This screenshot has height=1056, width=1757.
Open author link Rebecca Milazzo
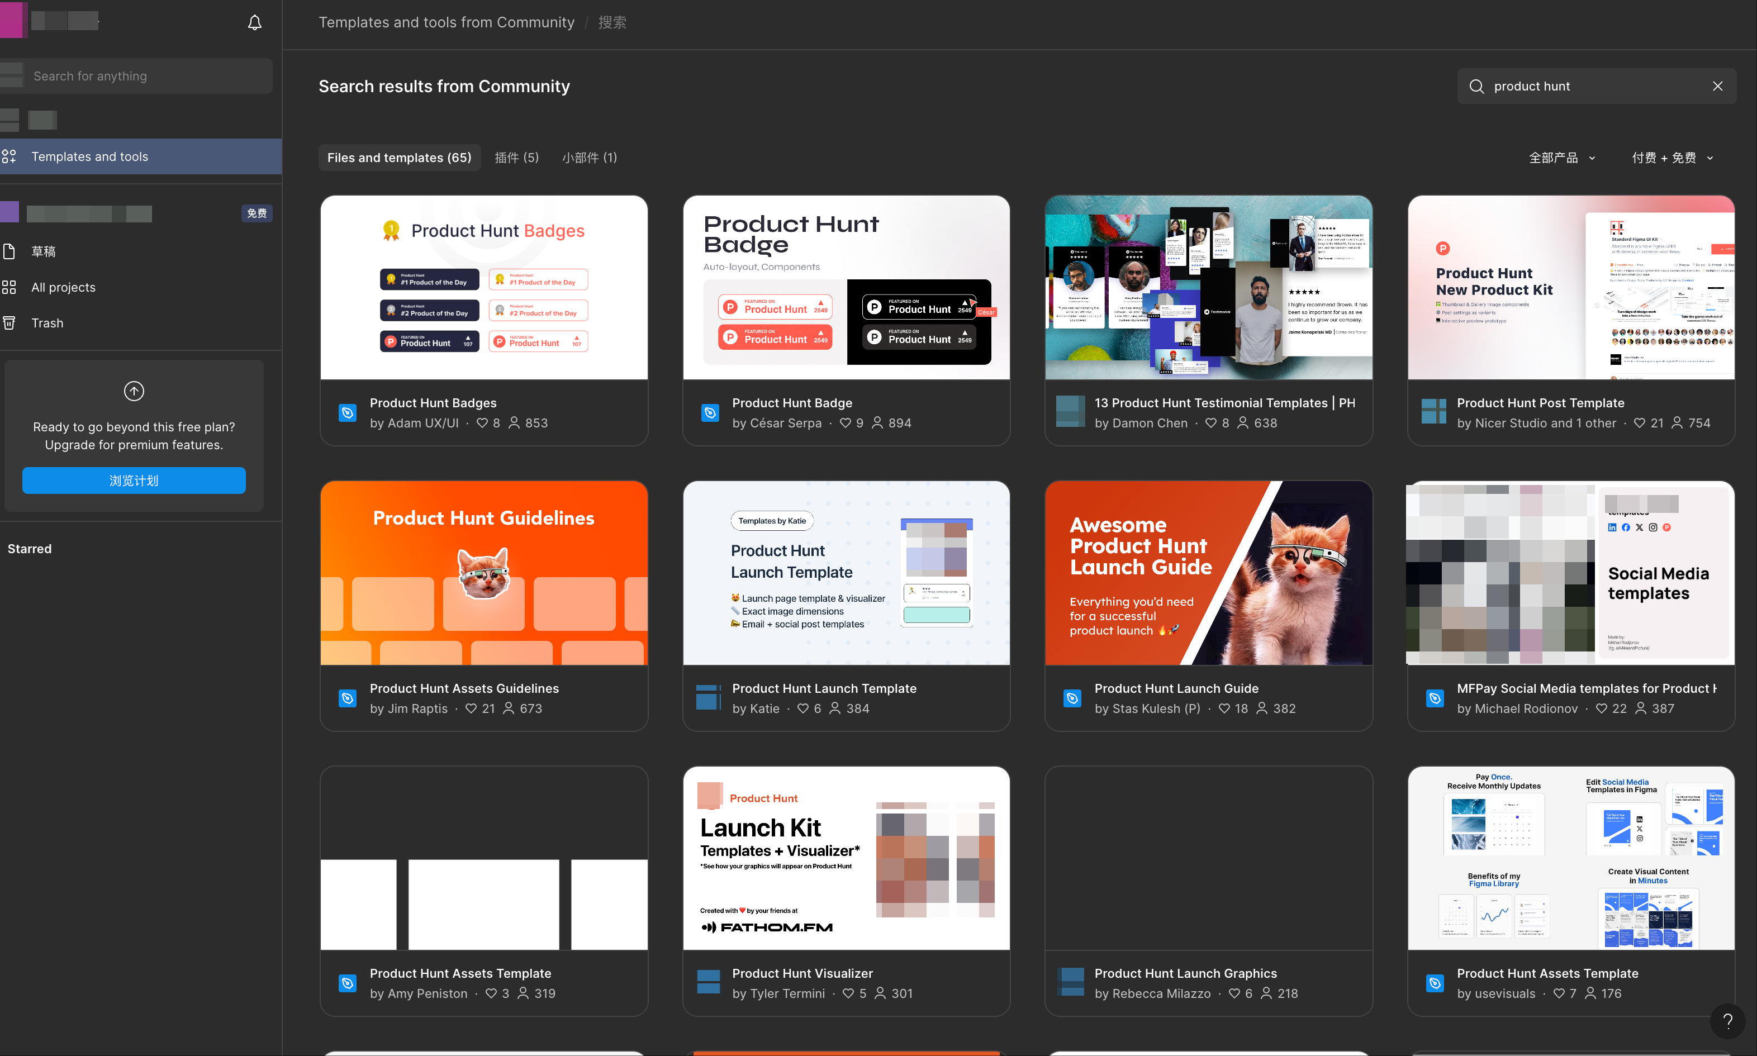pos(1161,993)
